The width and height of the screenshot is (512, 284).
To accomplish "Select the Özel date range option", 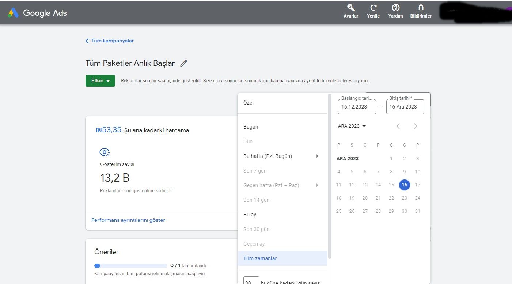I will point(282,103).
